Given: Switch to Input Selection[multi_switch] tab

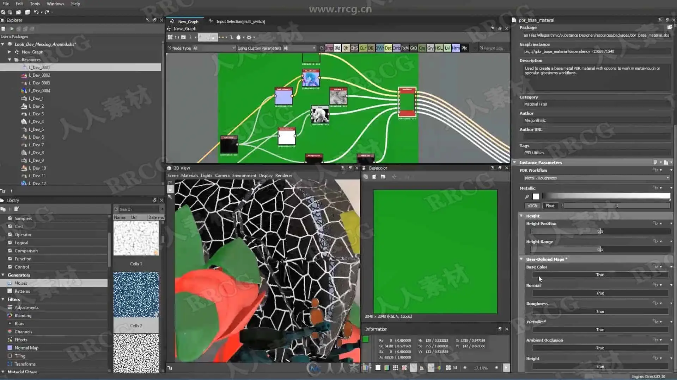Looking at the screenshot, I should click(x=240, y=21).
